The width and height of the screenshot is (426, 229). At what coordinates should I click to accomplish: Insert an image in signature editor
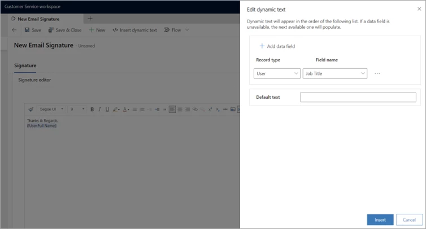[x=233, y=109]
